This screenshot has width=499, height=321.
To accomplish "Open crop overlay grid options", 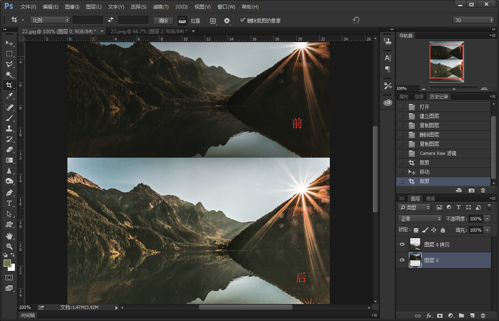I will coord(213,21).
